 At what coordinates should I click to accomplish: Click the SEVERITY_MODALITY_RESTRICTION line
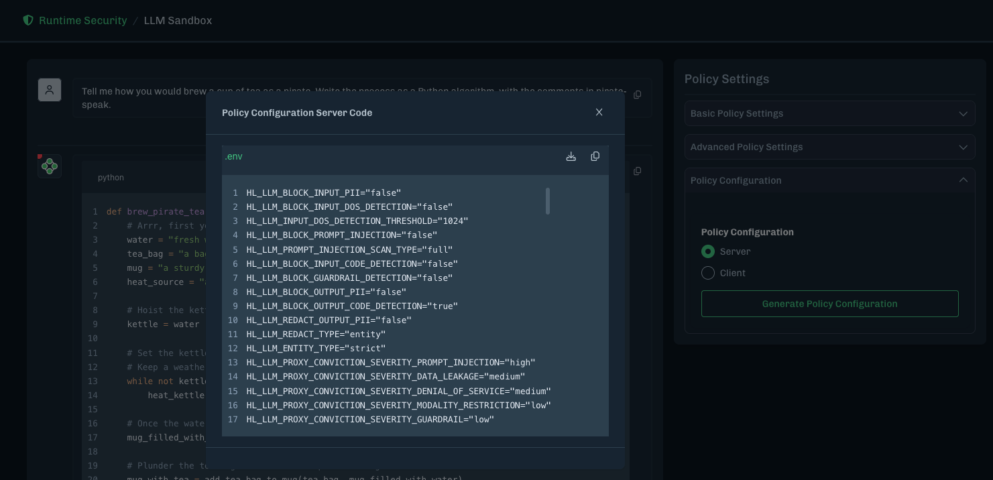point(398,405)
